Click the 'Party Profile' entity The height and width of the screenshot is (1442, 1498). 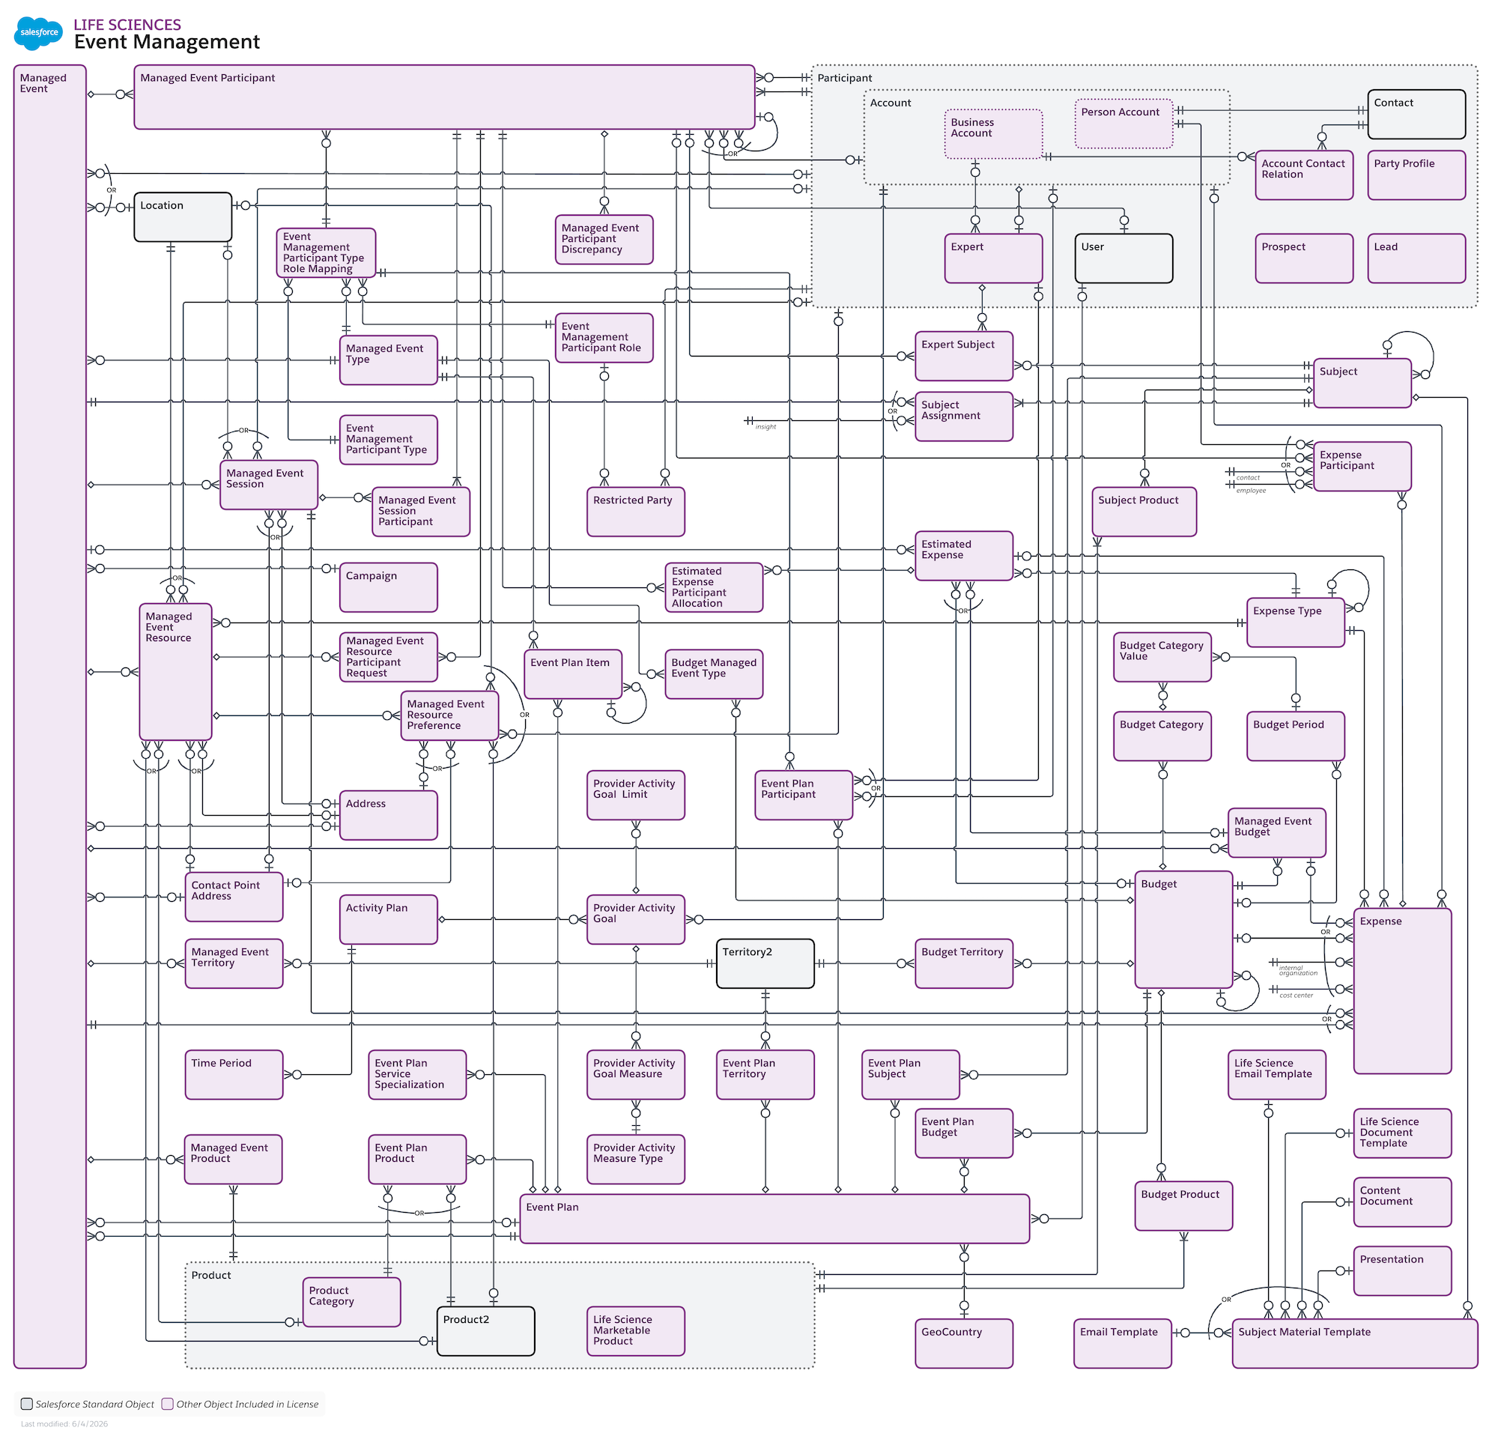pyautogui.click(x=1416, y=175)
